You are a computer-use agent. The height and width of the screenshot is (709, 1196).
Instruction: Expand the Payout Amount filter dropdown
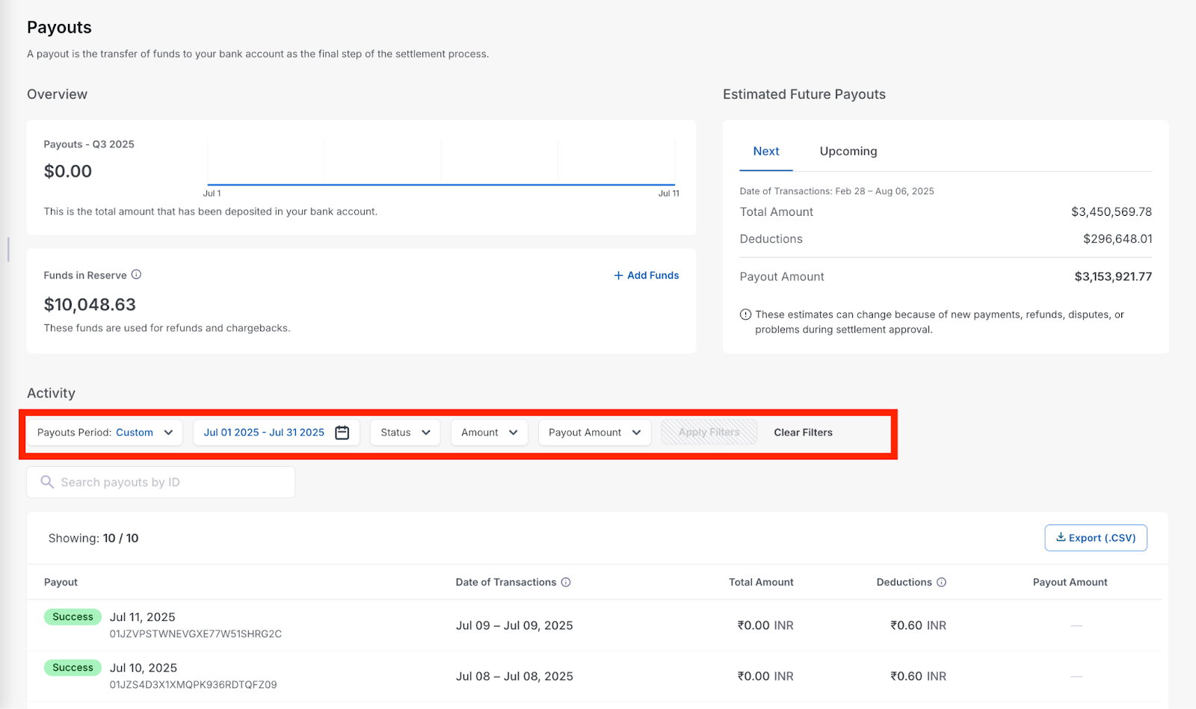[x=595, y=433]
